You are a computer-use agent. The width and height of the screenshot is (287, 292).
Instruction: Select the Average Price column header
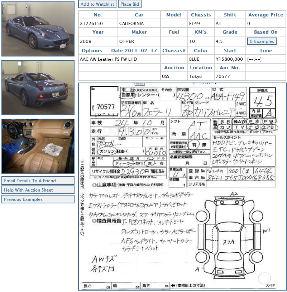click(266, 15)
